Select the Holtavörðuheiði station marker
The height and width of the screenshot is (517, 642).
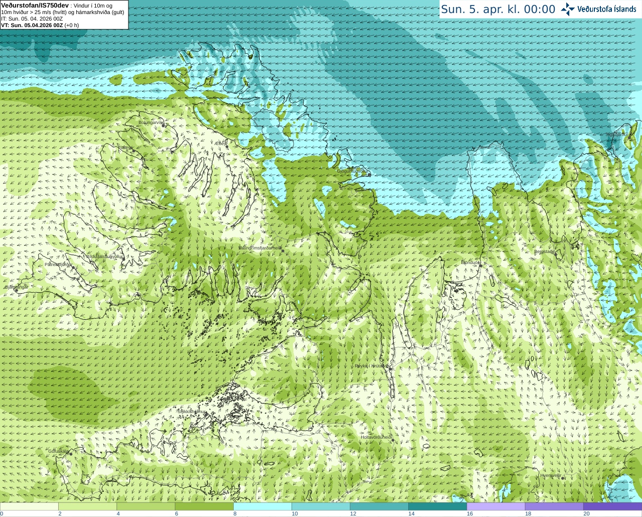pos(392,440)
